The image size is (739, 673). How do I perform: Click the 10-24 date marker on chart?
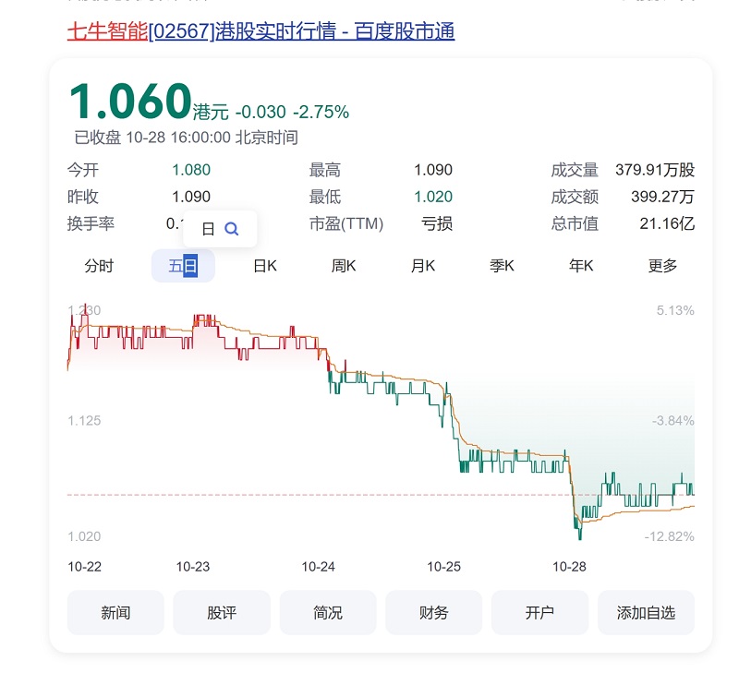(318, 567)
